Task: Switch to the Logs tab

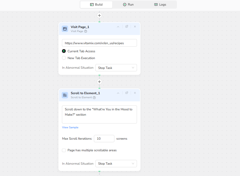Action: tap(160, 5)
